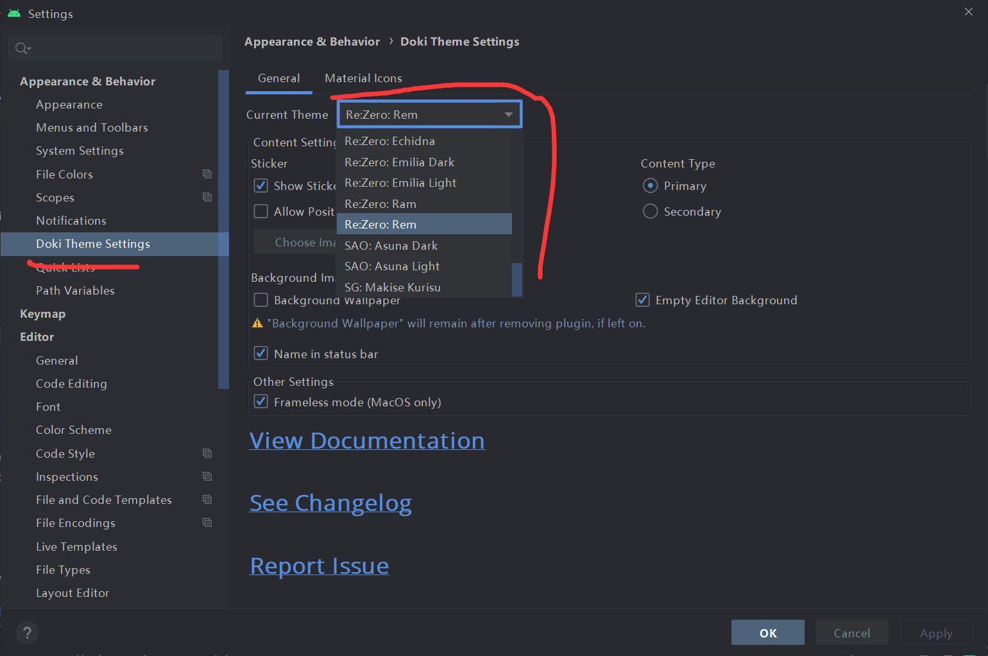Choose Re:Zero: Ram theme
This screenshot has height=656, width=988.
click(x=424, y=203)
